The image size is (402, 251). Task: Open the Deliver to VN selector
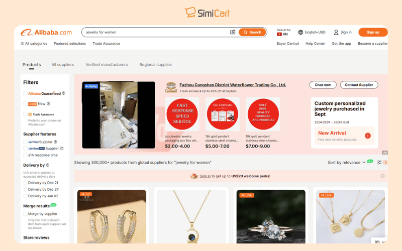click(283, 32)
